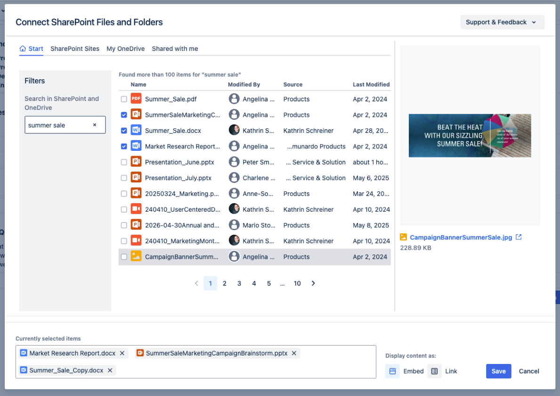Click Anne-So... avatar icon
Viewport: 560px width, 396px height.
point(234,193)
